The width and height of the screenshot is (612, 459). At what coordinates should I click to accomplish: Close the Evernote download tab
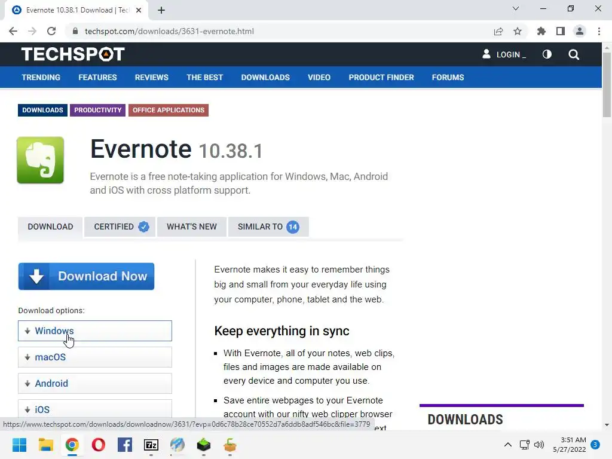click(x=139, y=10)
